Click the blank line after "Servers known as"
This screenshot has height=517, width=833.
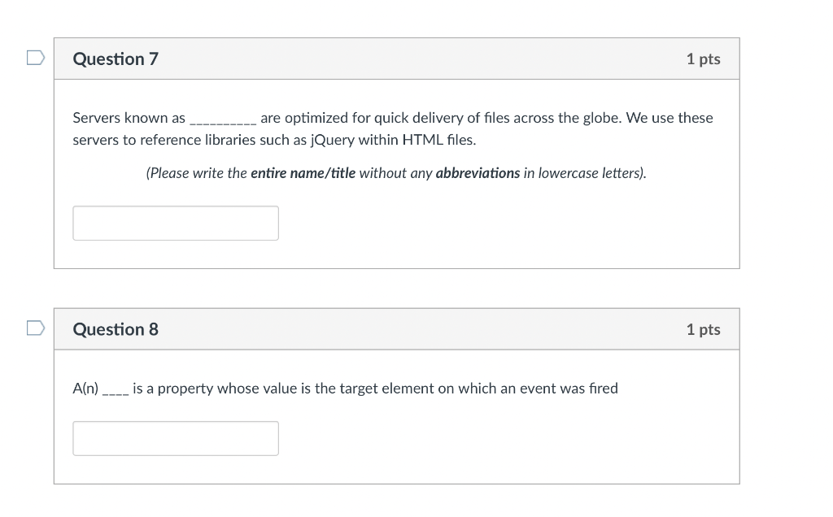[223, 122]
